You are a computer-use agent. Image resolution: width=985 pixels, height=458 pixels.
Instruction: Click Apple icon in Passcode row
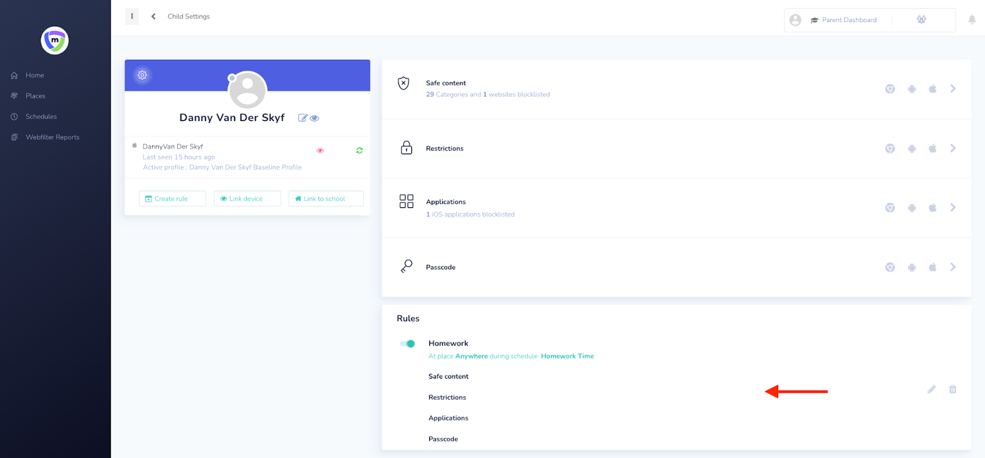point(933,267)
